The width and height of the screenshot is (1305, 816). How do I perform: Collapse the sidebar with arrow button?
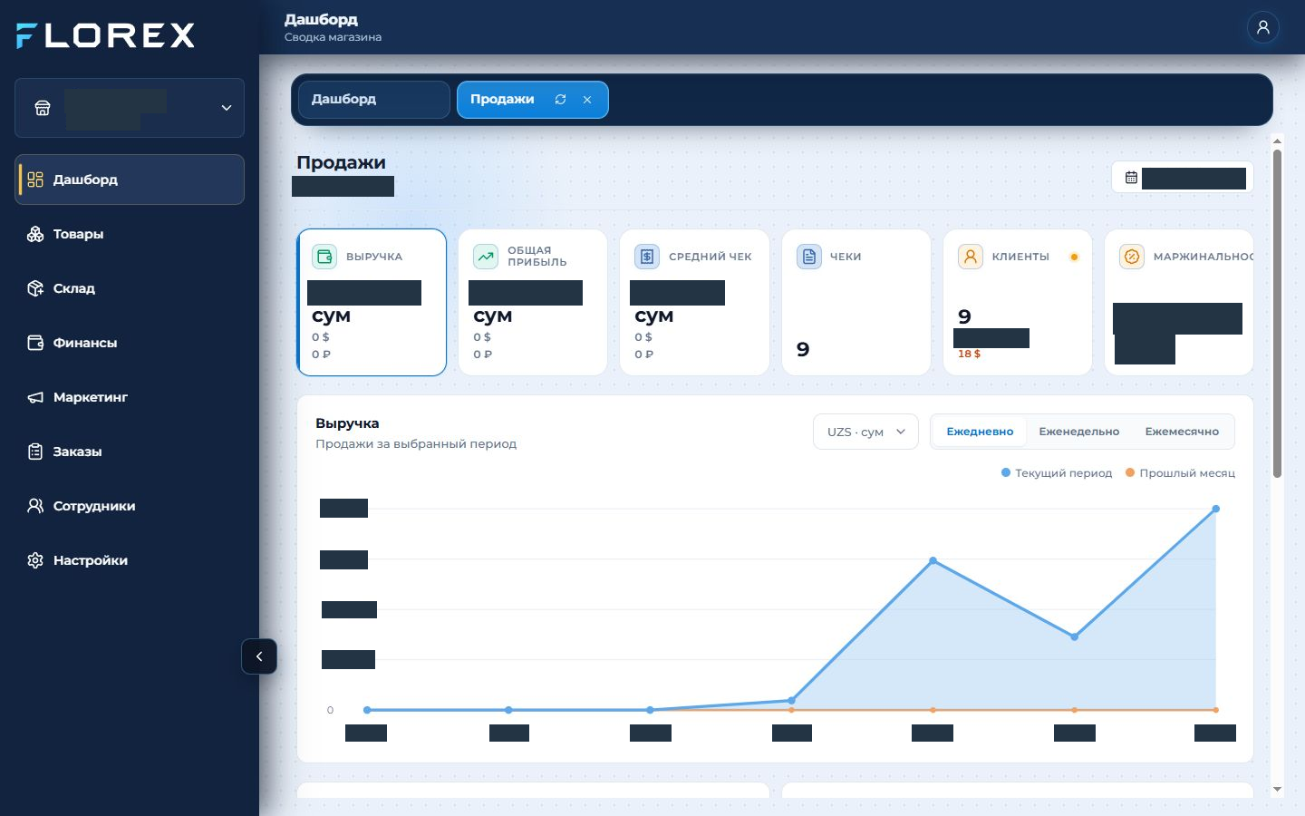click(x=259, y=656)
